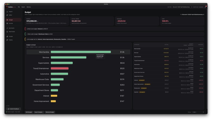Open the File menu
The image size is (212, 120).
[19, 7]
